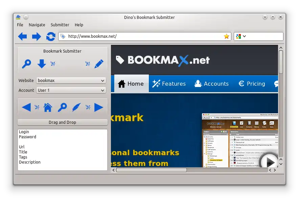Image resolution: width=299 pixels, height=198 pixels.
Task: Open the File menu
Action: pos(20,25)
